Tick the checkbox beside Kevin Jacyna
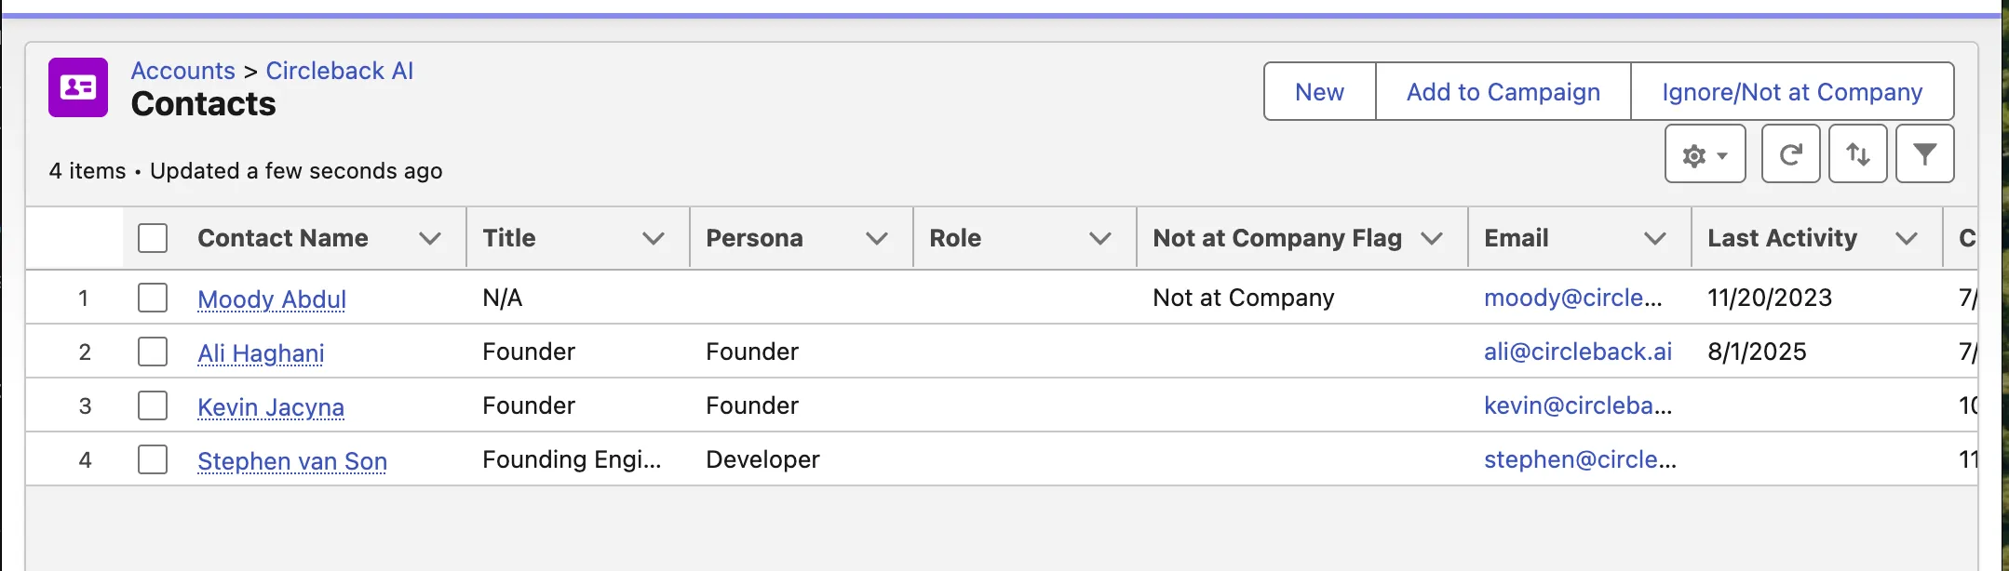The height and width of the screenshot is (571, 2009). point(153,405)
